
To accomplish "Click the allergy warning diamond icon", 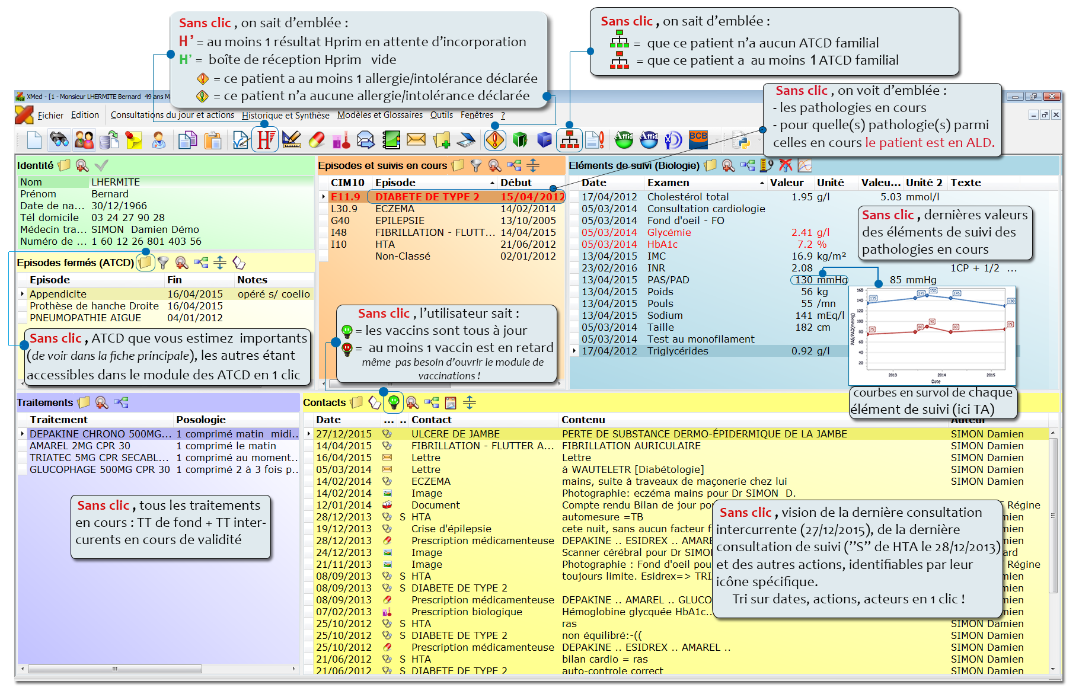I will tap(494, 140).
